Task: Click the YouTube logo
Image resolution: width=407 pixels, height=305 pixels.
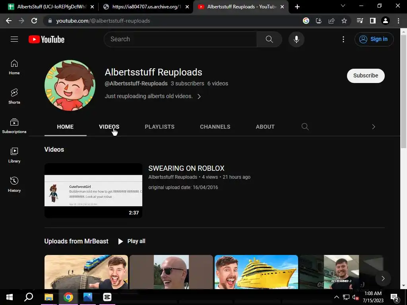Action: [47, 39]
